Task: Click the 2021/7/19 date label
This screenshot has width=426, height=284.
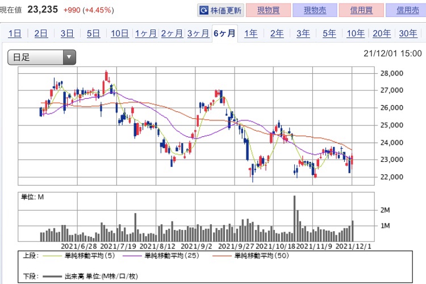Action: 118,247
